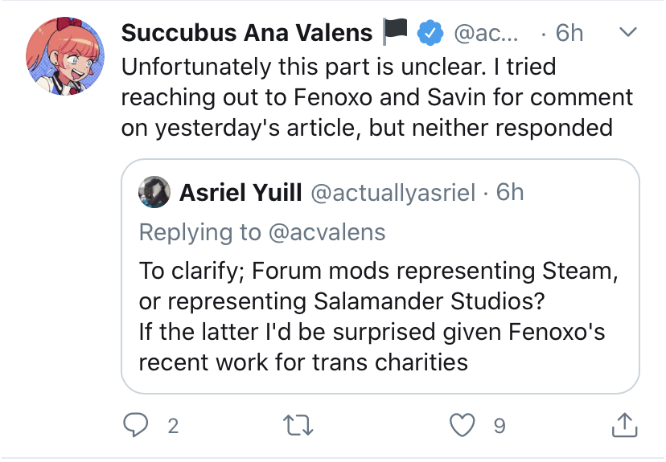Click the reply count of 2
The height and width of the screenshot is (462, 666).
coord(173,426)
